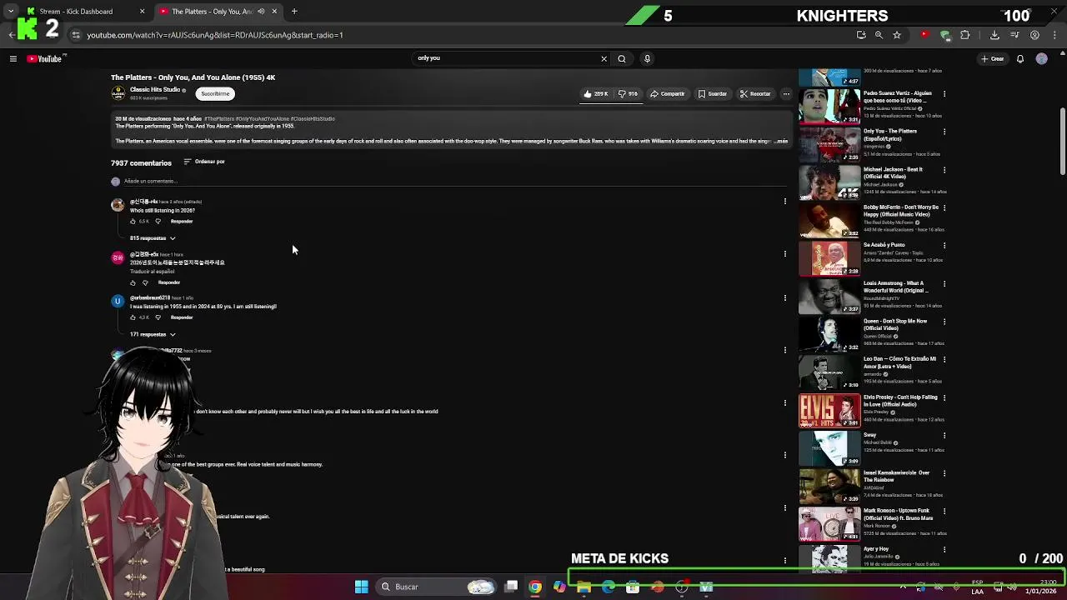Open options for Mark Ronson Uptown Funk

point(944,511)
